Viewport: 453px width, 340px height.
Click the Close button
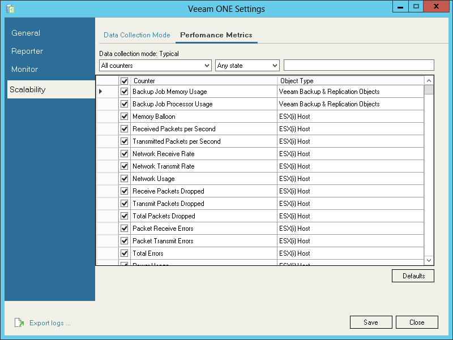417,322
